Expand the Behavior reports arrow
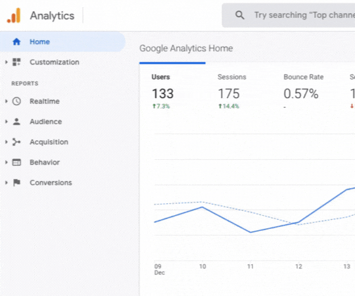This screenshot has height=296, width=355. point(7,162)
